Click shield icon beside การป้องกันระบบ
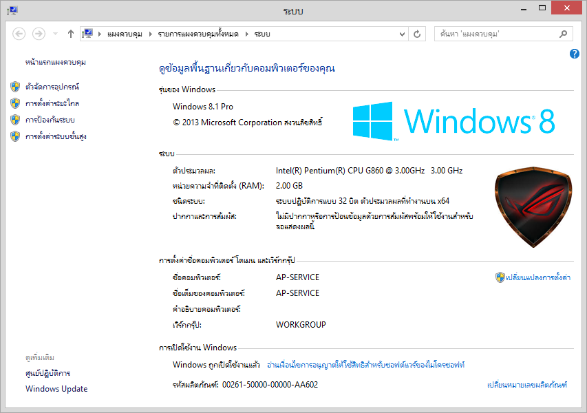Screen dimensions: 587x413 tap(15, 120)
